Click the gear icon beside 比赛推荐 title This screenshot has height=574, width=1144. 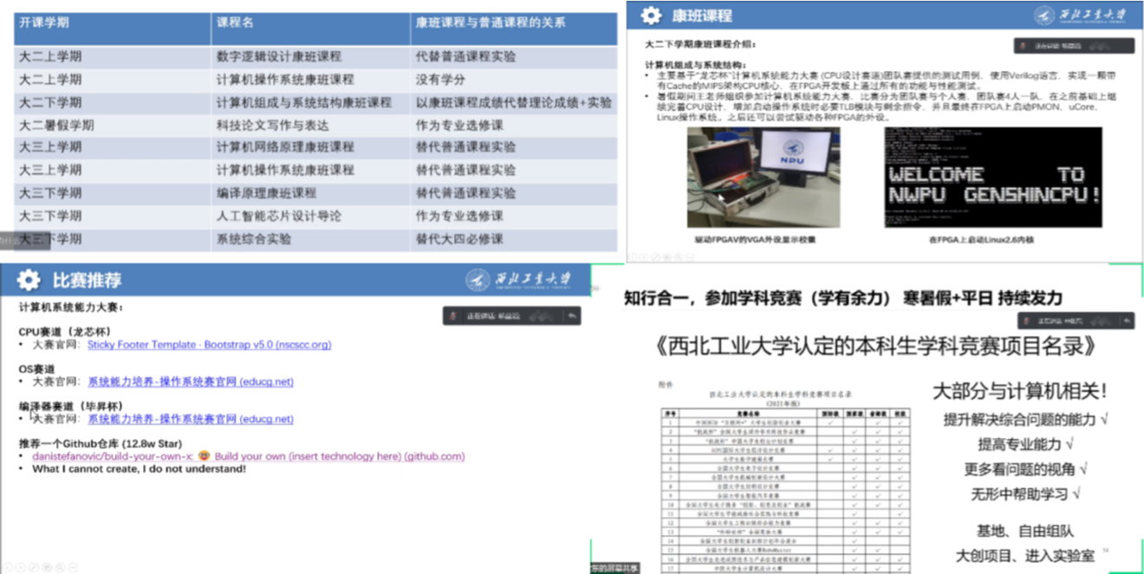tap(29, 280)
